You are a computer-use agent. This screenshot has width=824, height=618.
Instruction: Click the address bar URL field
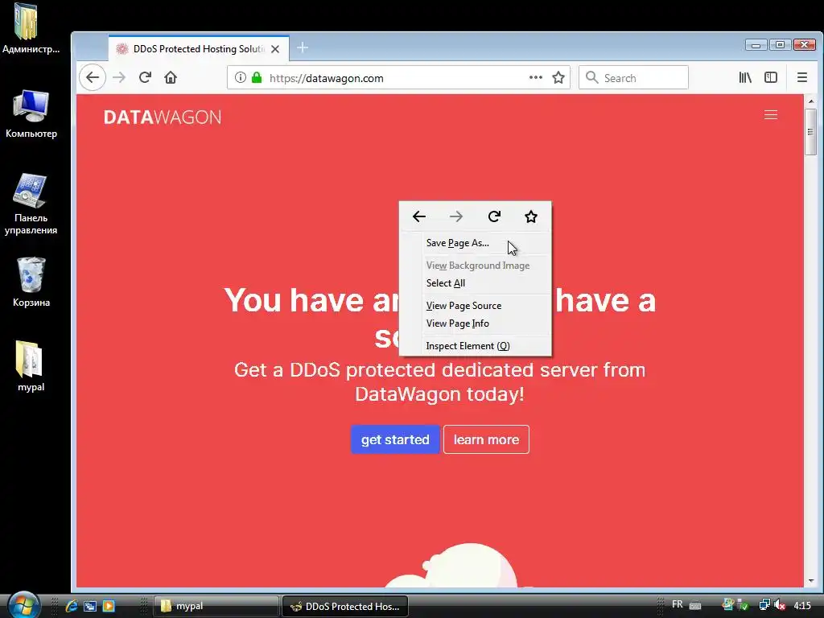click(x=398, y=78)
